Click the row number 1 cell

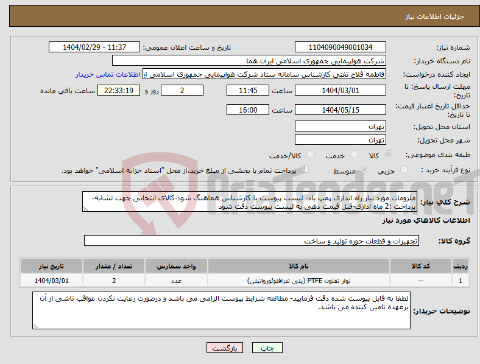[461, 281]
